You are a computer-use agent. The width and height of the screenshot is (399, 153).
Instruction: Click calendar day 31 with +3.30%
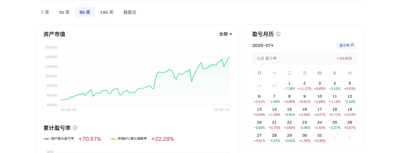(x=319, y=138)
